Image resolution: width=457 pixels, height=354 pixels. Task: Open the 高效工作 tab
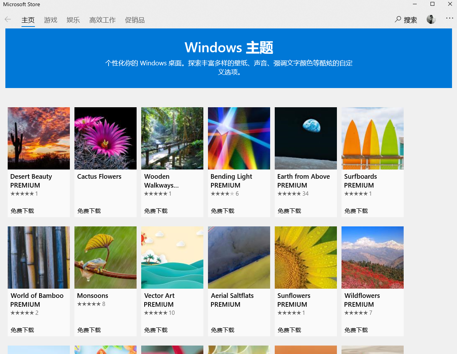point(102,20)
